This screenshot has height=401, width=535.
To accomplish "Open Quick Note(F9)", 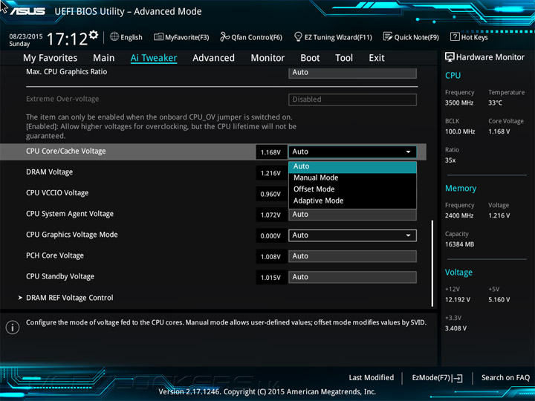I will click(411, 37).
